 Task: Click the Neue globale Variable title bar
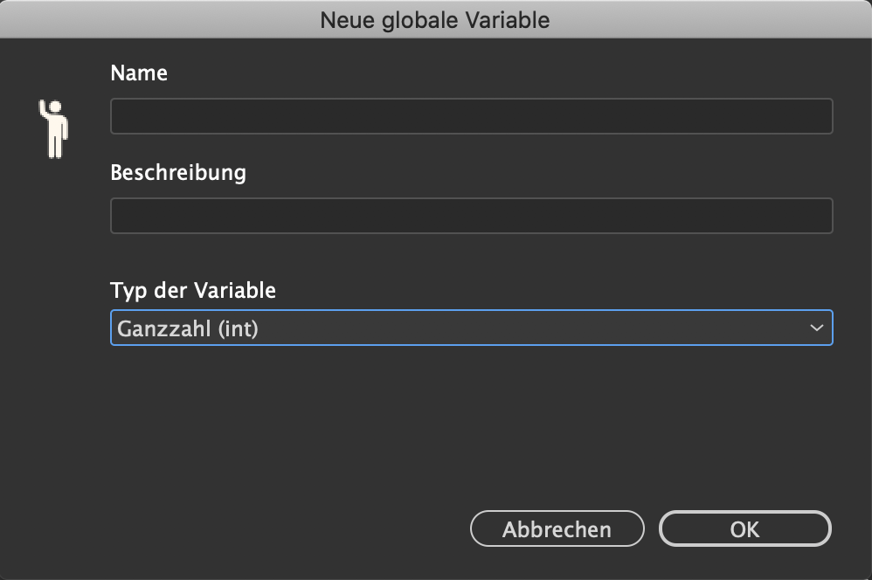pyautogui.click(x=436, y=19)
